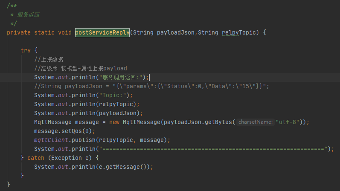Click the catch keyword

click(x=36, y=158)
